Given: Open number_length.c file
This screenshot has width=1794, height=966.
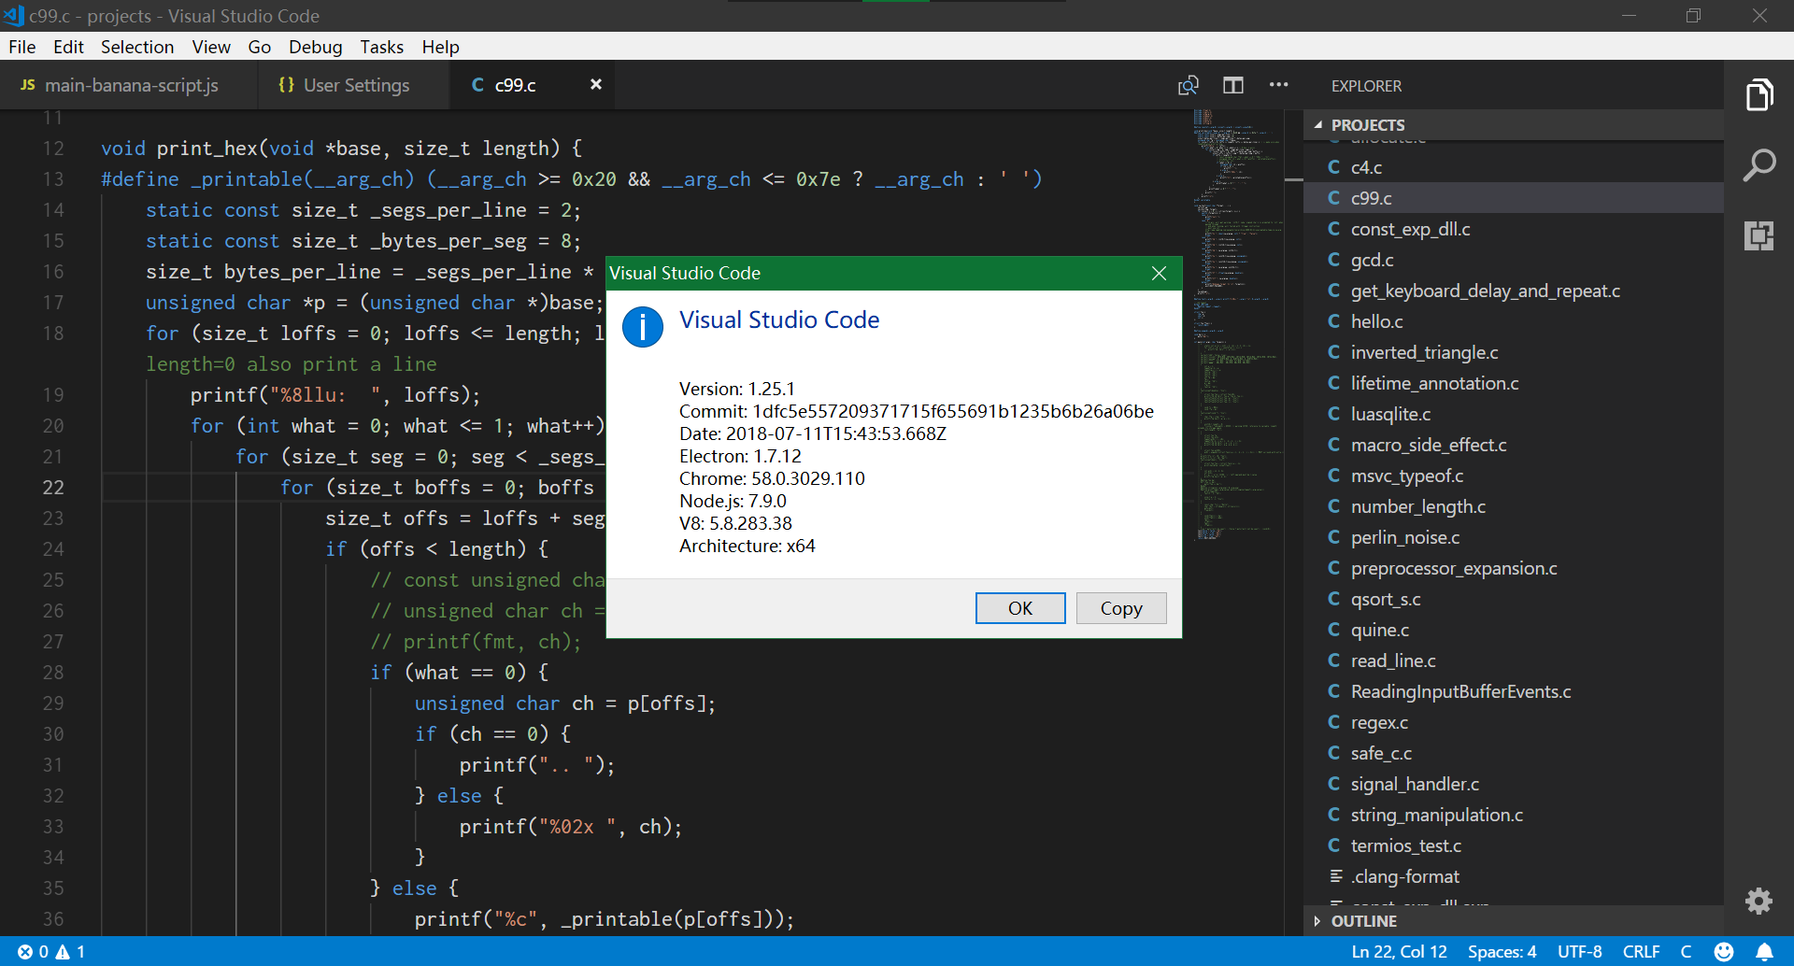Looking at the screenshot, I should tap(1514, 506).
